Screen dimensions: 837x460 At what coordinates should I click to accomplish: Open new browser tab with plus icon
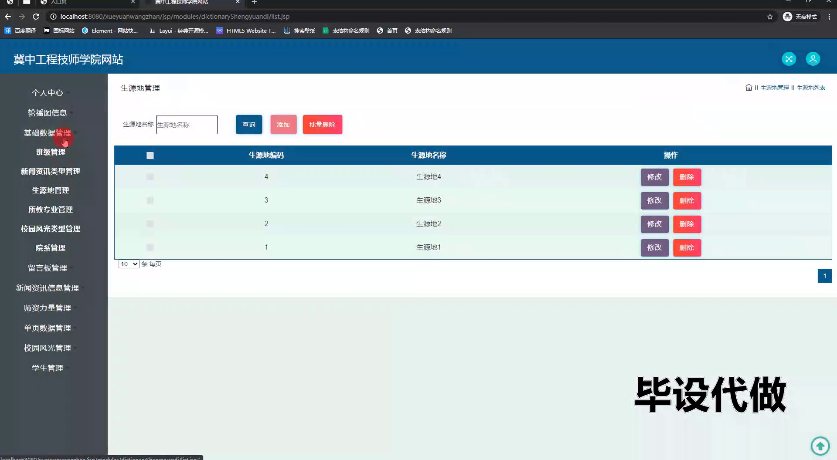[x=254, y=2]
